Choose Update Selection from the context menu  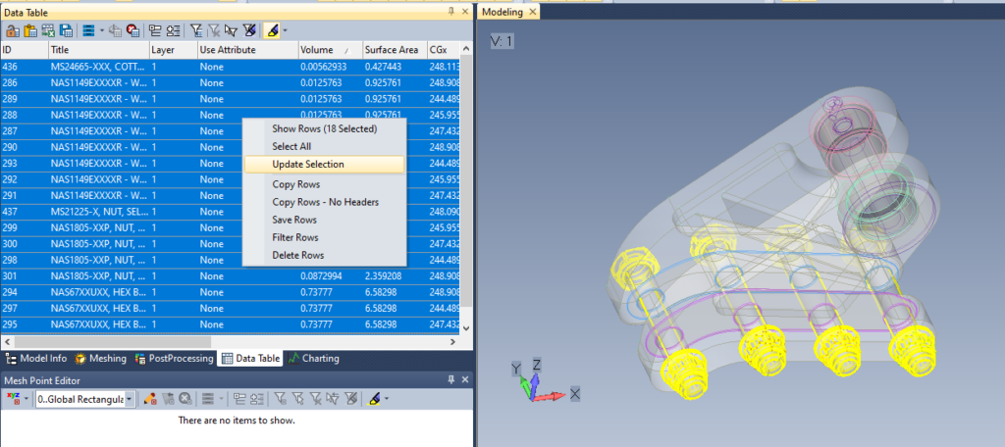coord(308,164)
